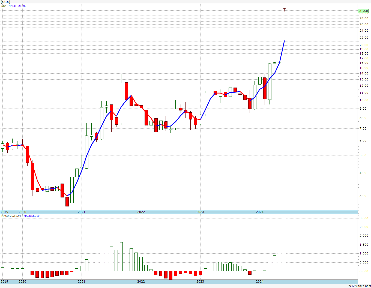Select the 24.00 price axis label

[364, 31]
